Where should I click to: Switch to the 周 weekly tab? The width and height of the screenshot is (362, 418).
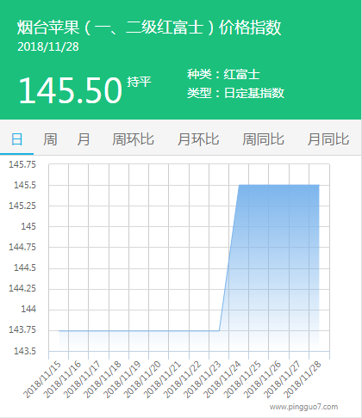50,139
